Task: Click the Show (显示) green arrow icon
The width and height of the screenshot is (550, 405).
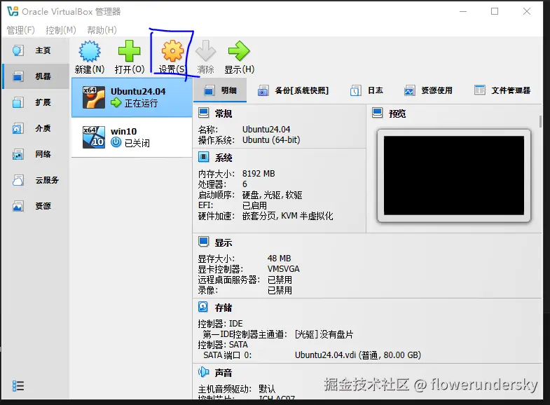Action: 239,51
